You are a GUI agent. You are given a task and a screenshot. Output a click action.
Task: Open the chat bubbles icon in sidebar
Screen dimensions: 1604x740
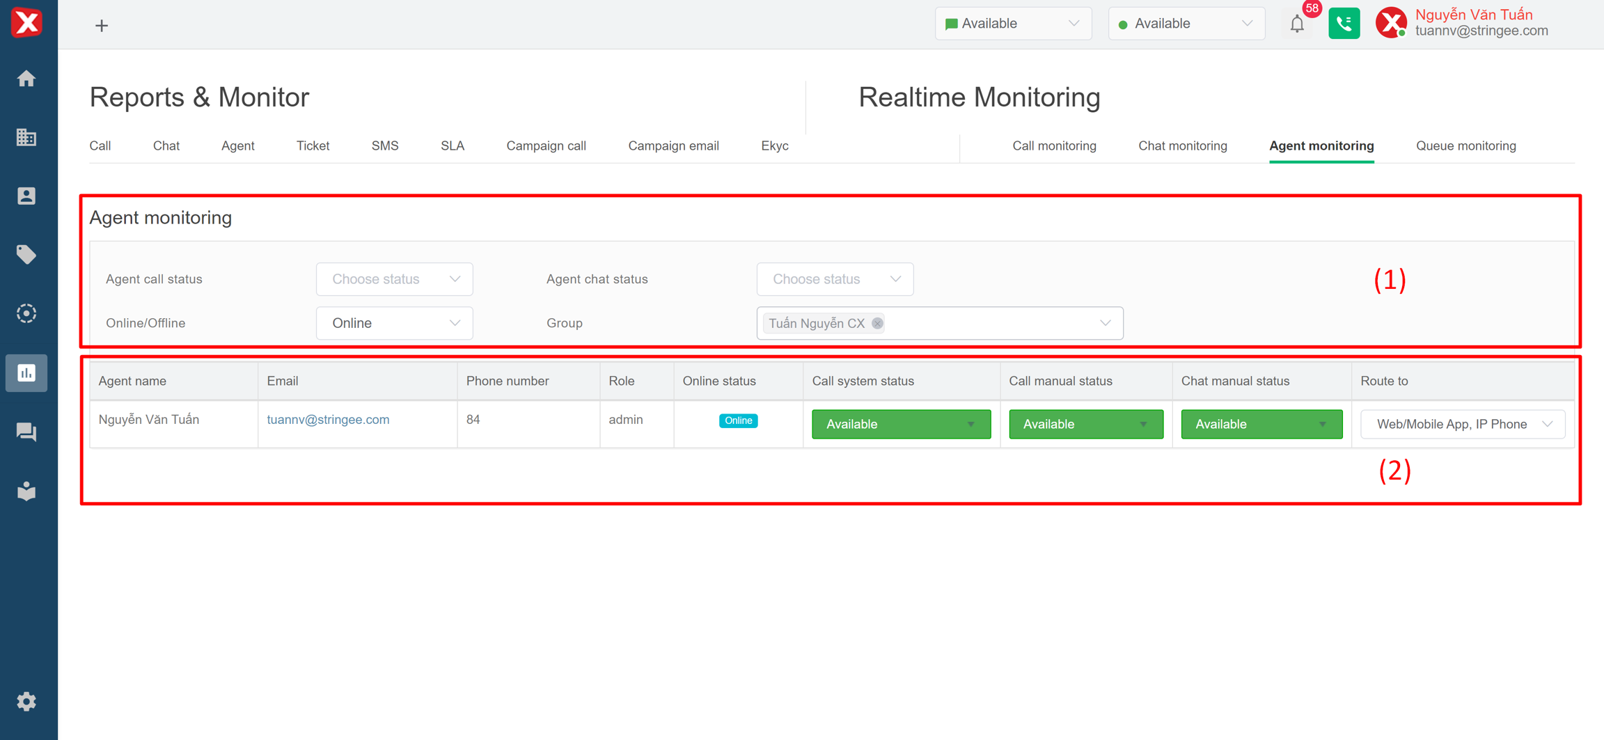tap(26, 432)
